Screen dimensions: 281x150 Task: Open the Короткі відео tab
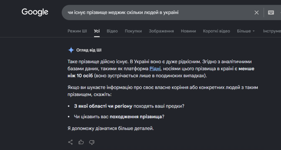click(x=217, y=31)
